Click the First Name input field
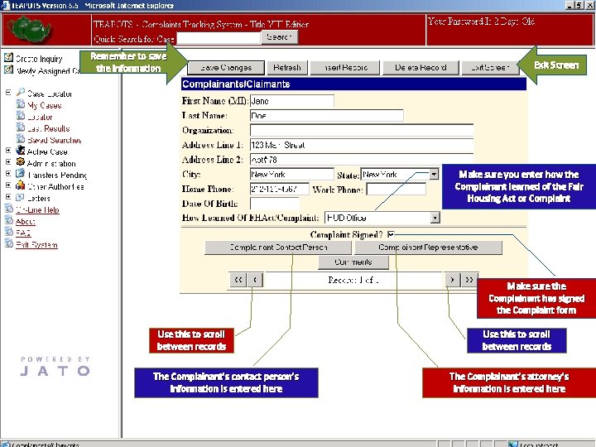 (x=292, y=101)
